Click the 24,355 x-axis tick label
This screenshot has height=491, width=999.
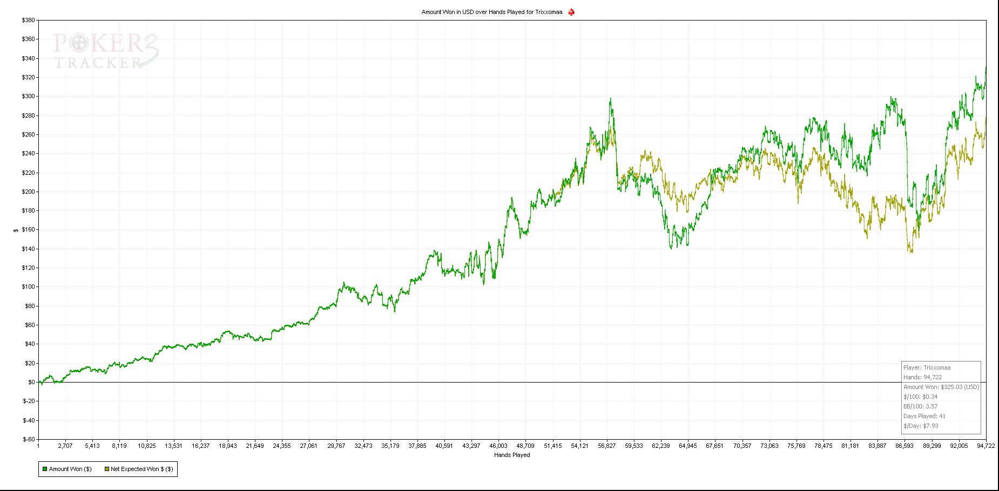click(x=282, y=446)
